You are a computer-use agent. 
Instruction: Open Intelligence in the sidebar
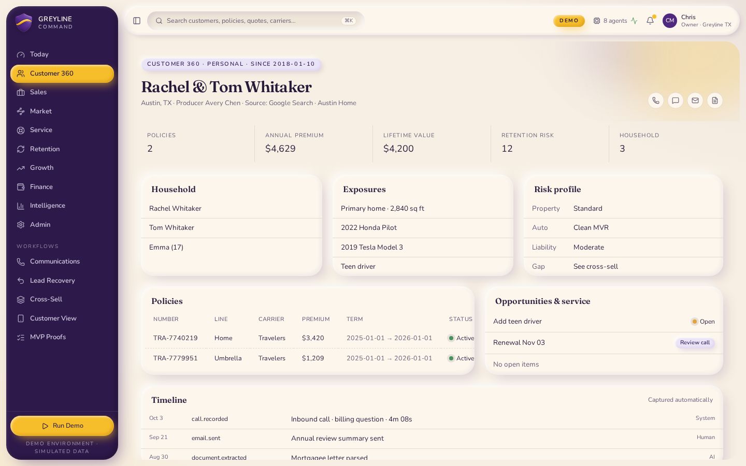62,206
